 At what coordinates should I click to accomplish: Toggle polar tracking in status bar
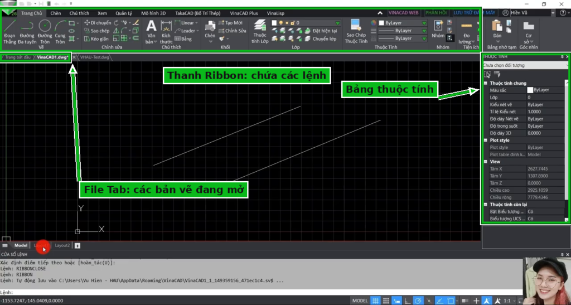pyautogui.click(x=418, y=301)
